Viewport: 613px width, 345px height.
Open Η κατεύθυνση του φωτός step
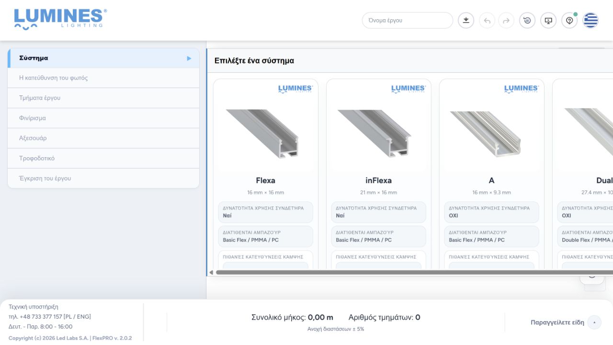click(x=103, y=78)
